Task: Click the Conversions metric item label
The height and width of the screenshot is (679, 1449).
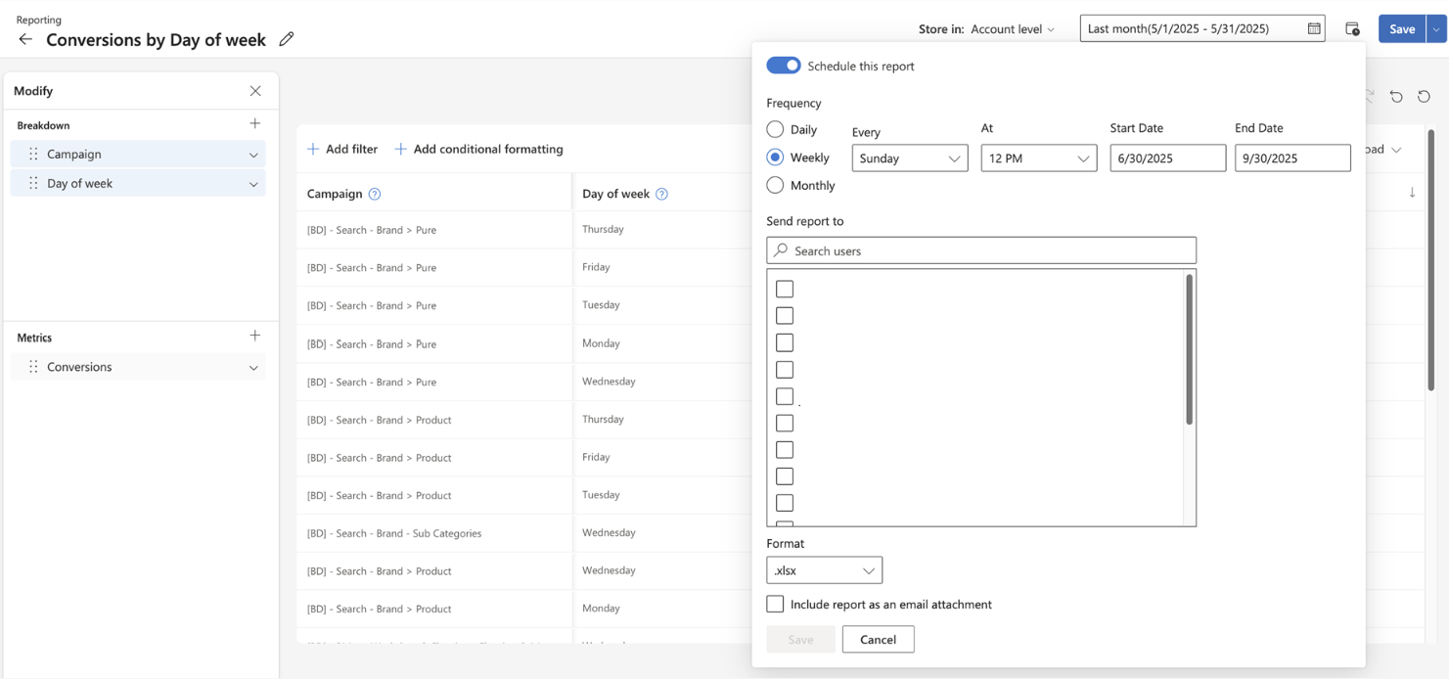Action: (79, 367)
